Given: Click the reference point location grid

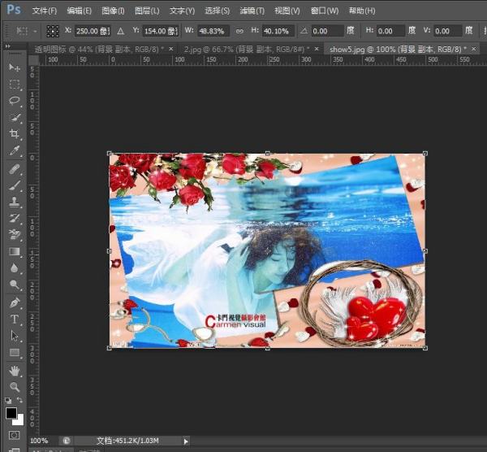Looking at the screenshot, I should click(x=53, y=31).
